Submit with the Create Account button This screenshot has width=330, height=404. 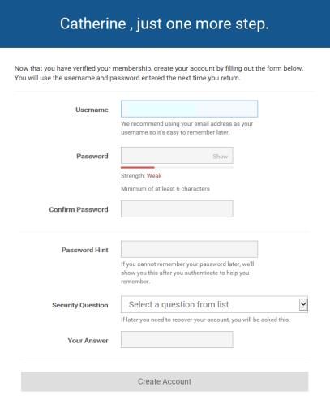[165, 381]
